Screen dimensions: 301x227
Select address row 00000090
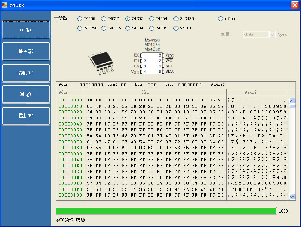70,154
